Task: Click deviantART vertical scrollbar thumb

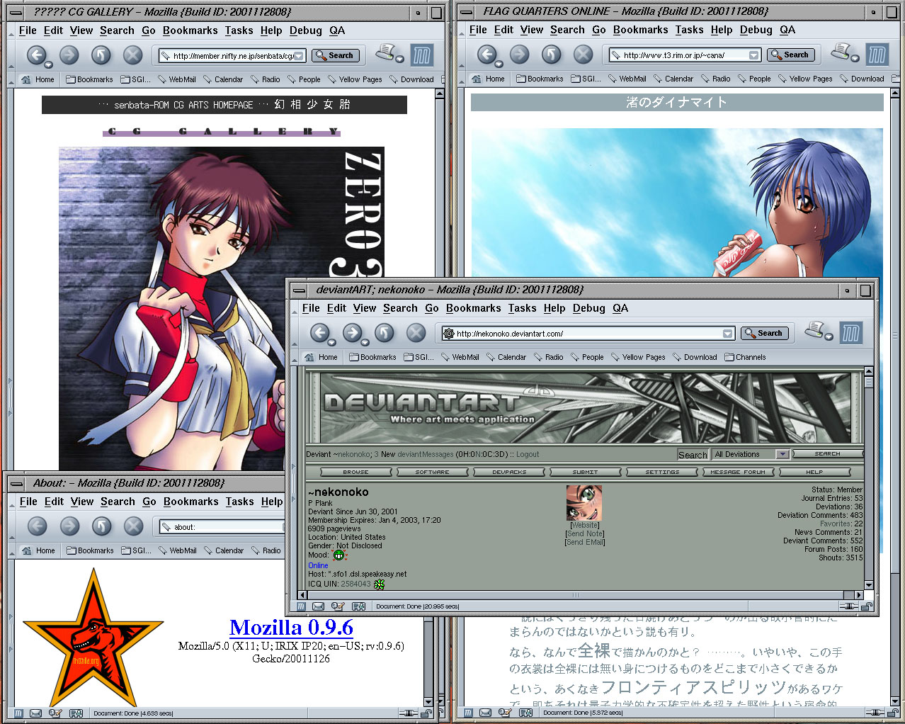Action: 869,383
